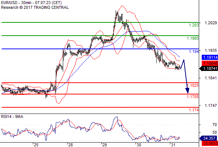Click the dark blue forecast arrow head
The image size is (218, 147).
pos(187,90)
